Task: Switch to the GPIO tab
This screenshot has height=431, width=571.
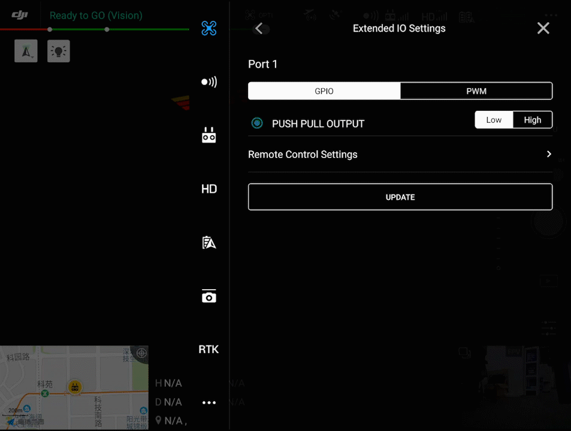Action: click(324, 91)
